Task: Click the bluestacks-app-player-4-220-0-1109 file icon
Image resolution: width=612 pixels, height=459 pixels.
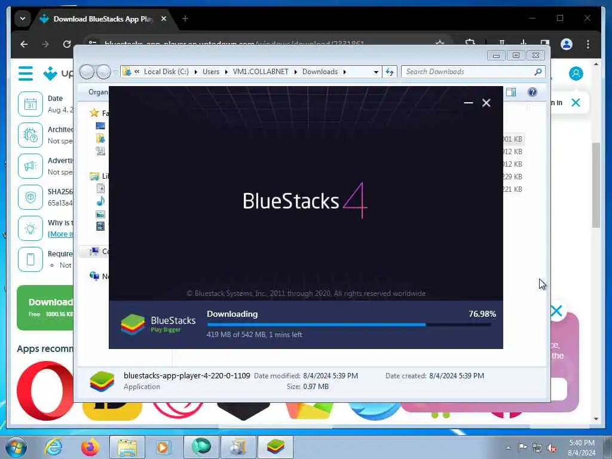Action: click(x=102, y=381)
